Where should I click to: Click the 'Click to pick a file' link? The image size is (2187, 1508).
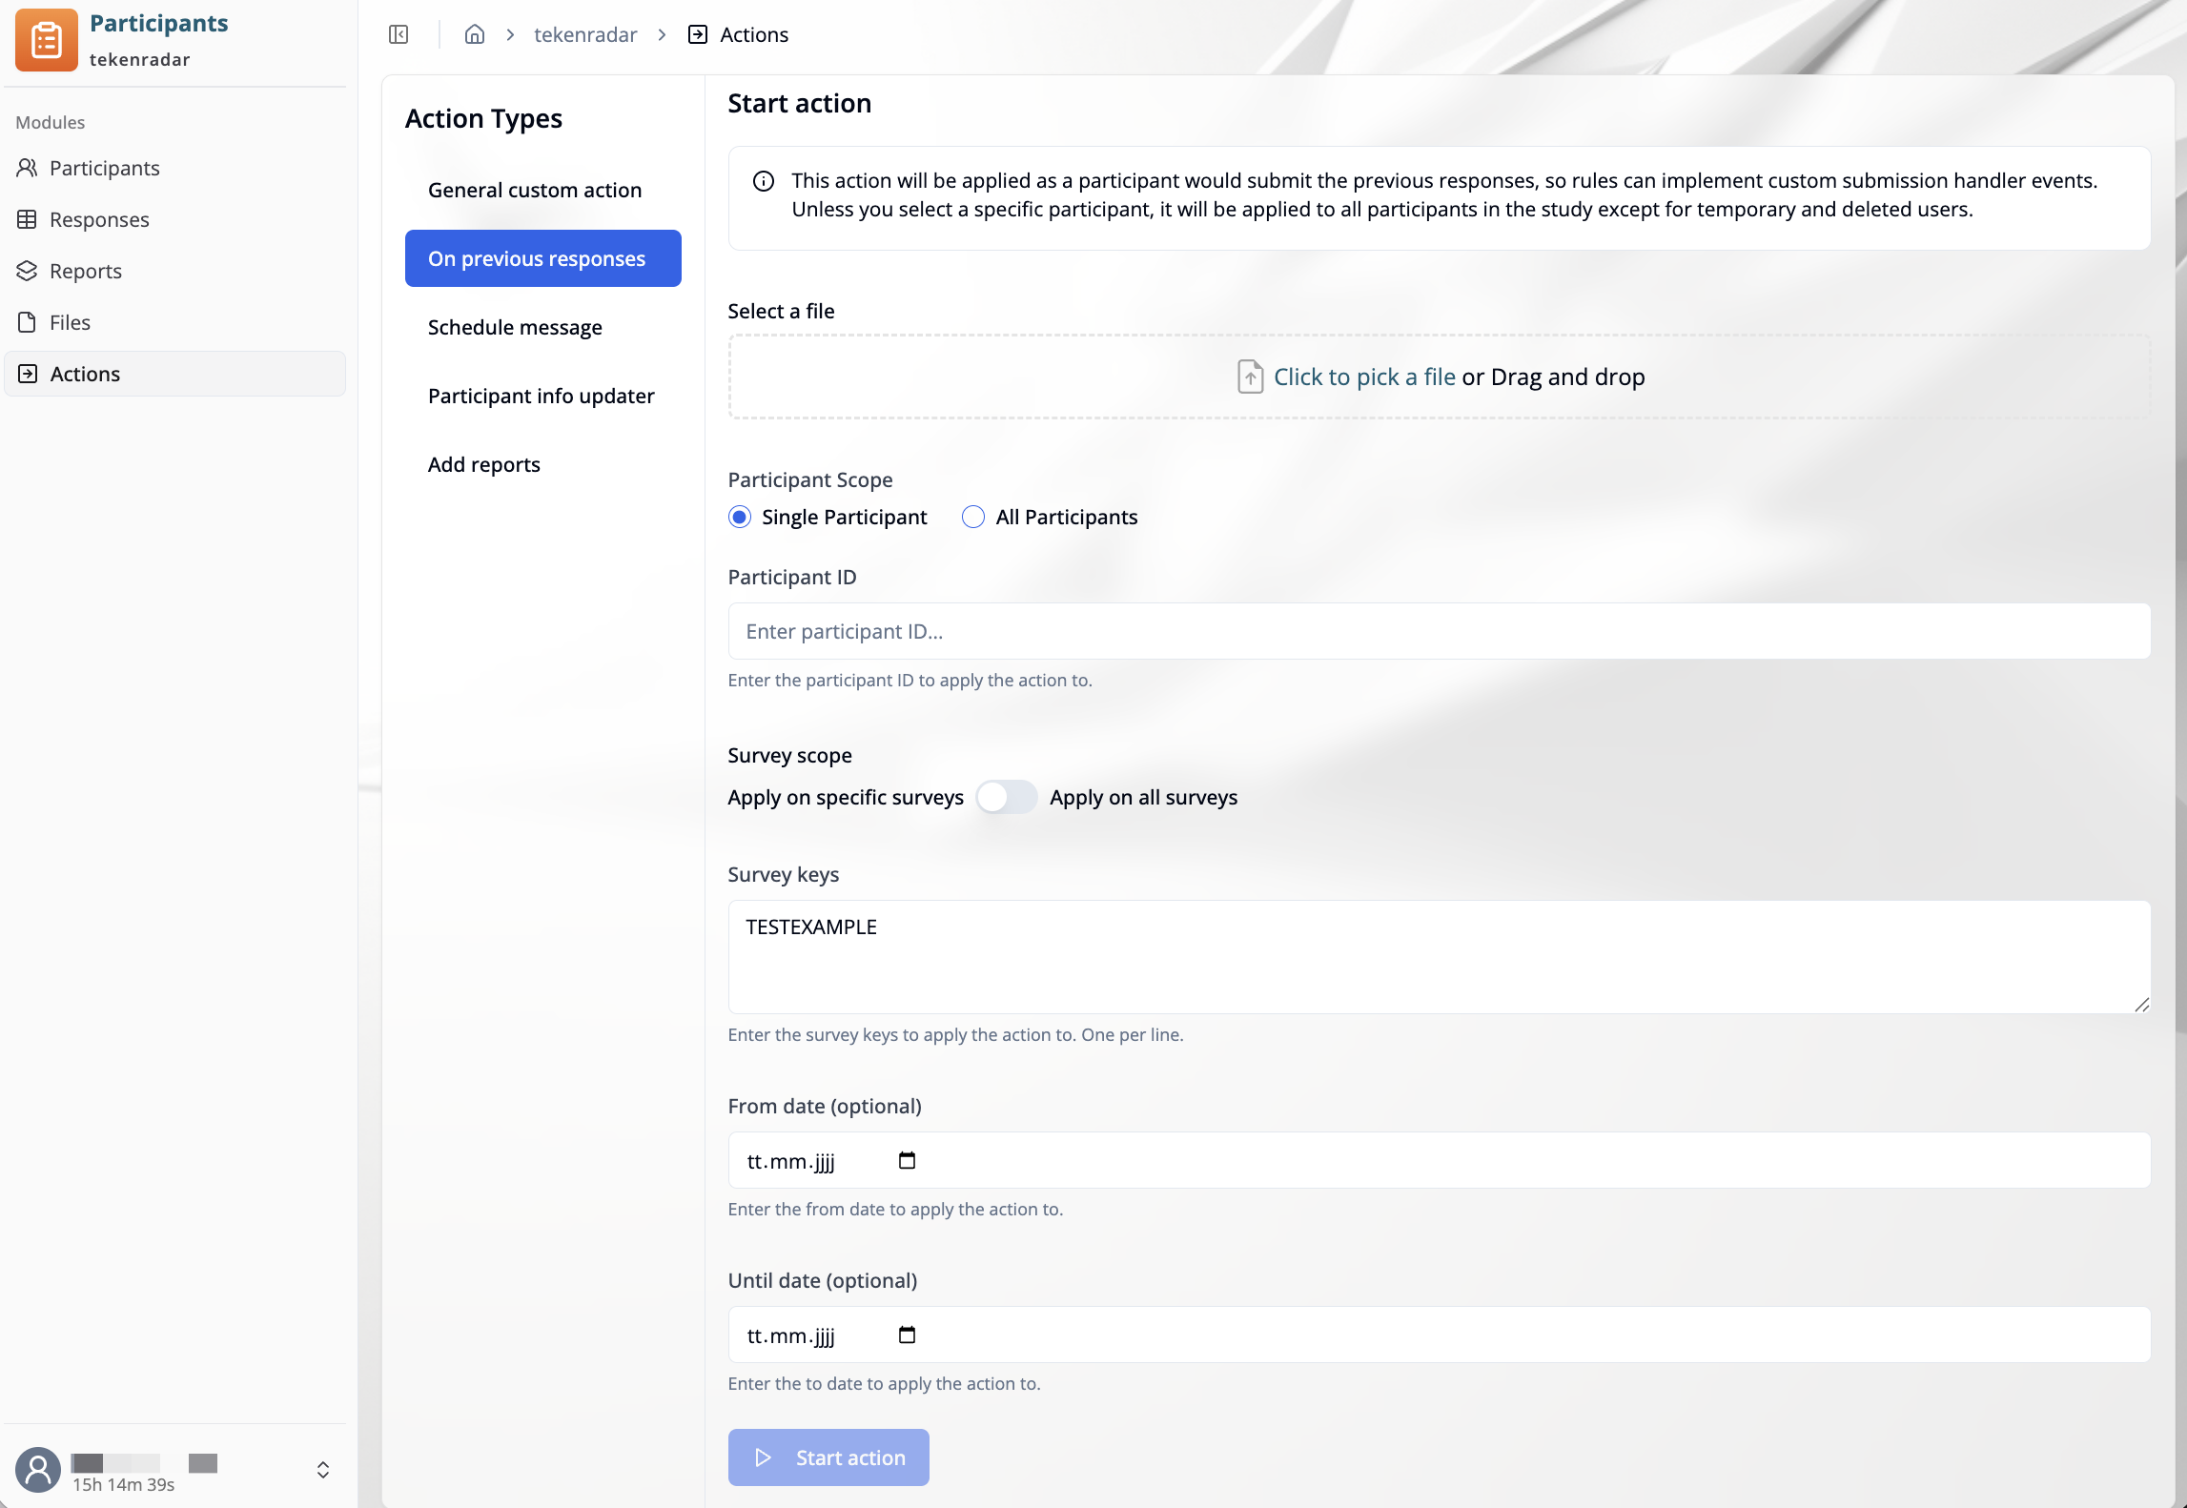click(x=1363, y=377)
